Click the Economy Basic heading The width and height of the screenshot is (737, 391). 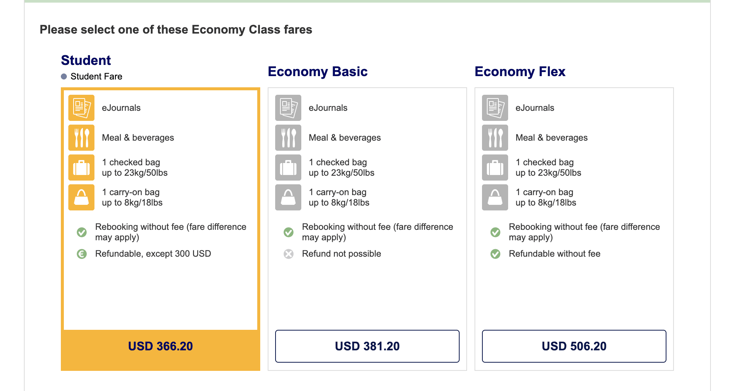[318, 72]
